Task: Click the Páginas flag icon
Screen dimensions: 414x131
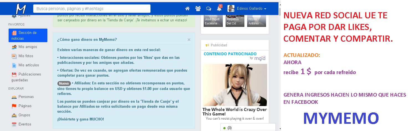Action: (14, 106)
